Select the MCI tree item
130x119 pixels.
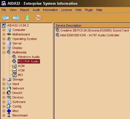[20, 75]
